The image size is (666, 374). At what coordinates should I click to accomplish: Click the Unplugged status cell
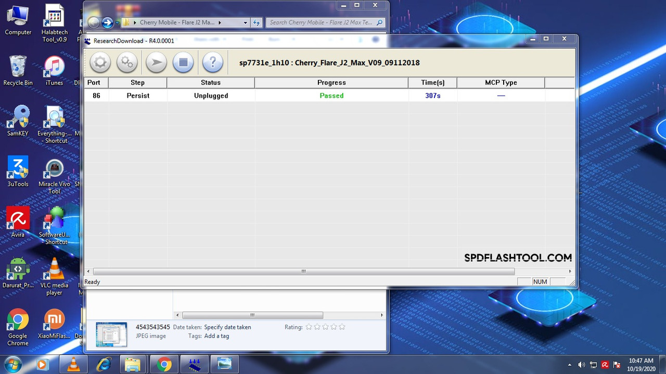click(211, 96)
